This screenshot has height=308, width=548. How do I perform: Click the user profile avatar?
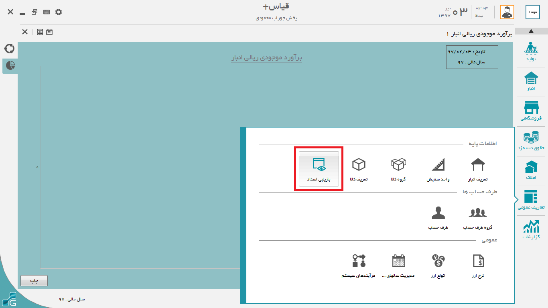[x=507, y=12]
